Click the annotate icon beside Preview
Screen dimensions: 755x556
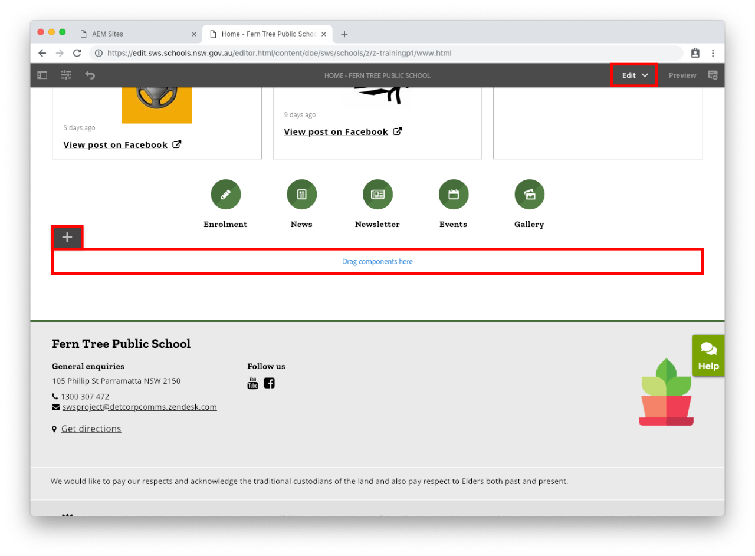tap(713, 75)
